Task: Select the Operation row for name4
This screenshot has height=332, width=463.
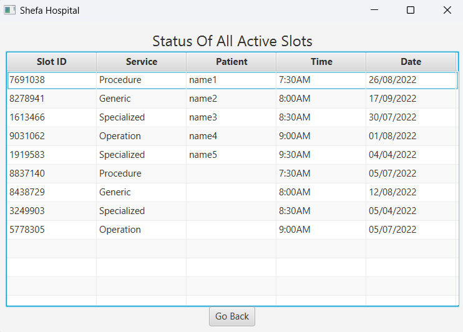Action: pos(120,136)
